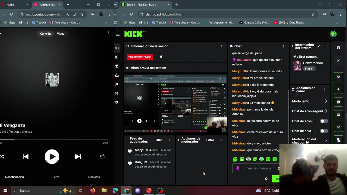Open Feed de actividades three-dot menu

click(169, 140)
